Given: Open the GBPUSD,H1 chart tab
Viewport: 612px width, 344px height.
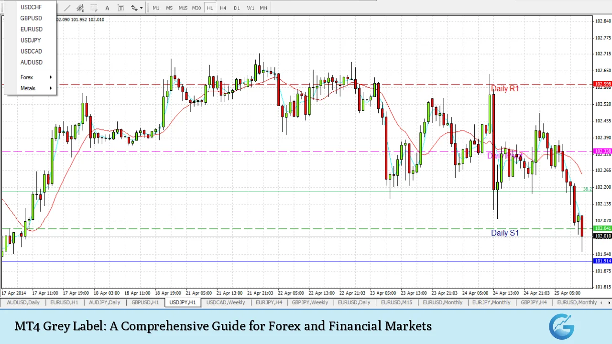Looking at the screenshot, I should pyautogui.click(x=145, y=302).
